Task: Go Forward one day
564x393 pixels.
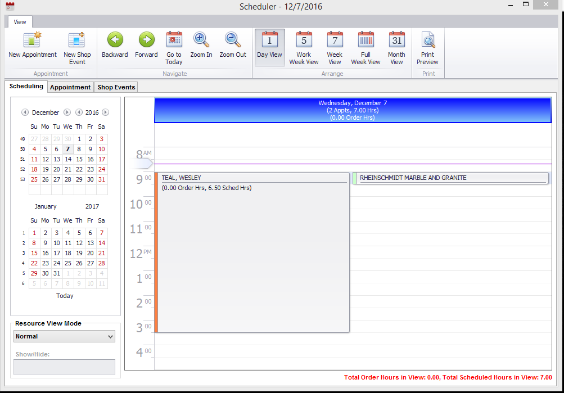Action: coord(146,39)
